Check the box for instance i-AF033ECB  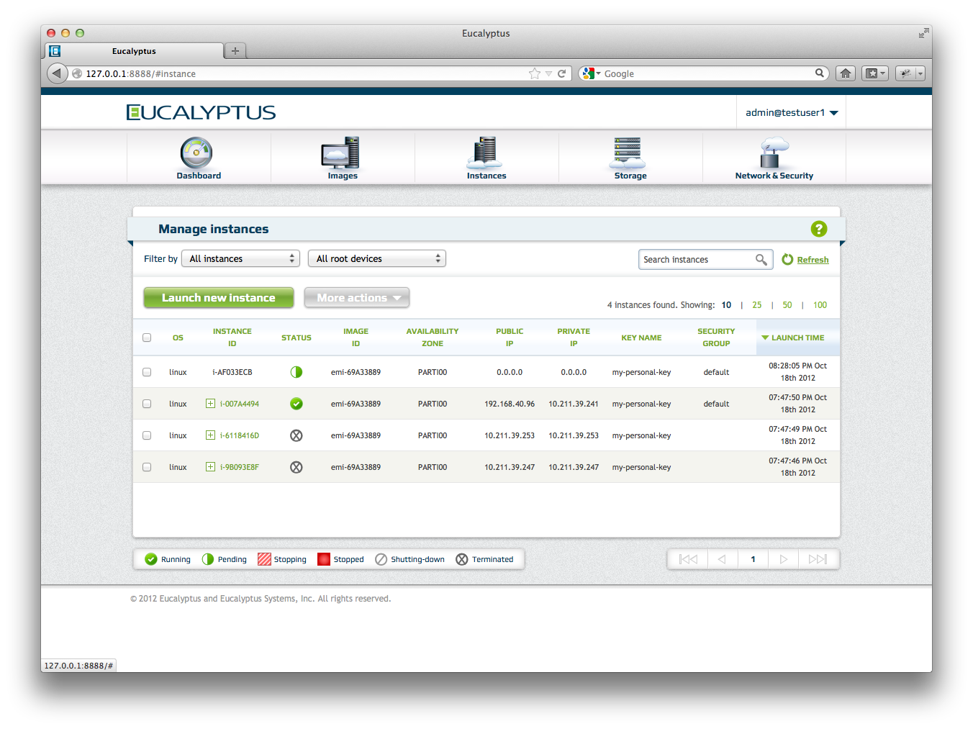click(x=147, y=372)
